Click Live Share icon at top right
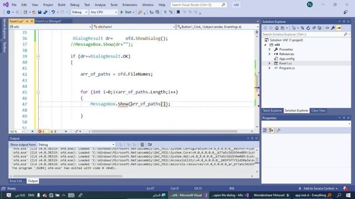This screenshot has height=199, width=355. [x=346, y=12]
